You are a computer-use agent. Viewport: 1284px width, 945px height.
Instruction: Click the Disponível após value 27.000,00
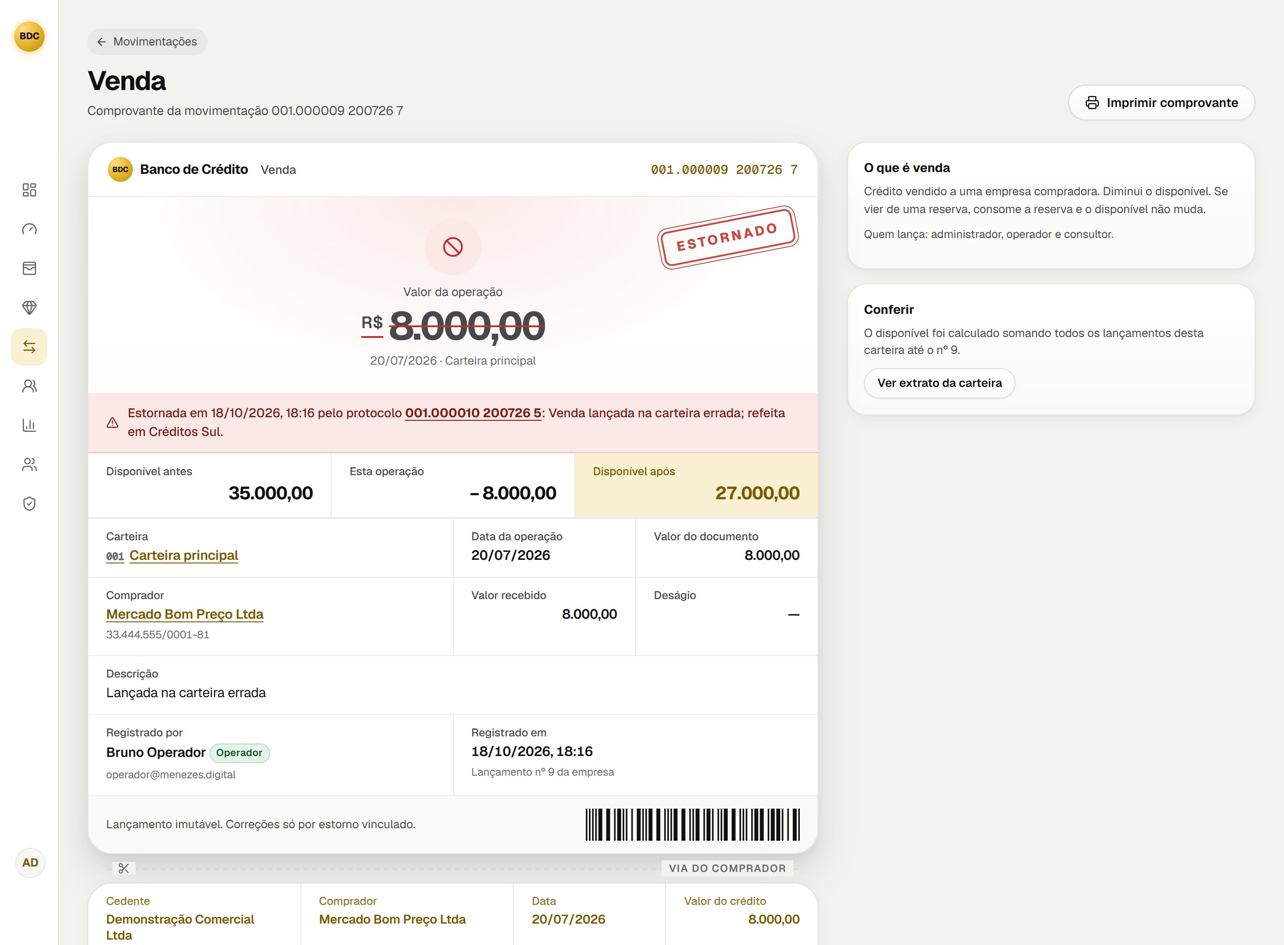pos(757,493)
